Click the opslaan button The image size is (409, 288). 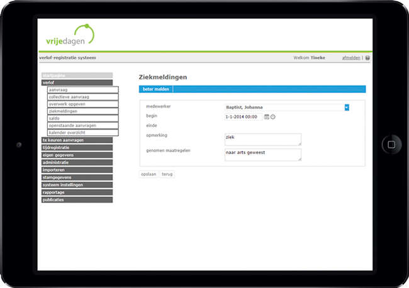[148, 174]
